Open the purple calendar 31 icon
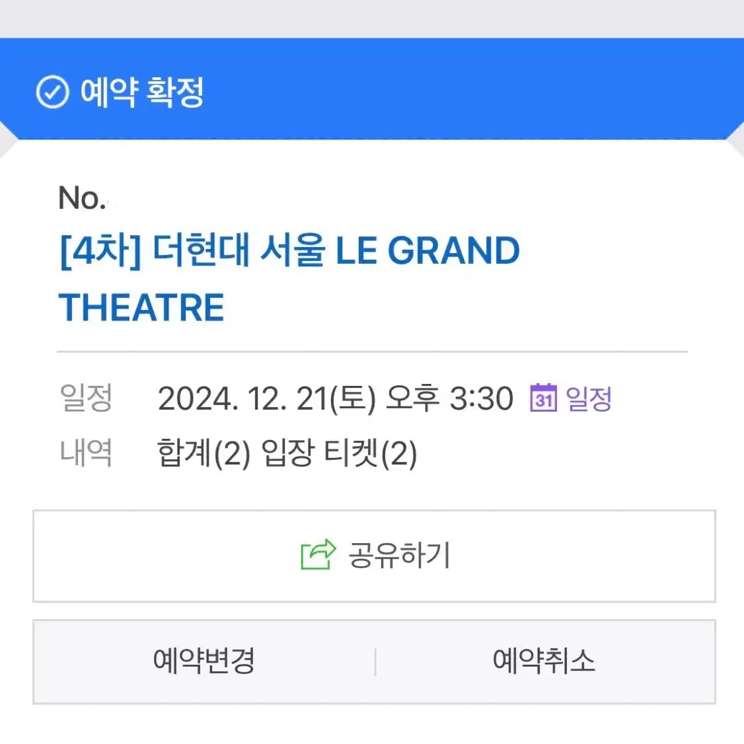The image size is (744, 744). point(543,398)
